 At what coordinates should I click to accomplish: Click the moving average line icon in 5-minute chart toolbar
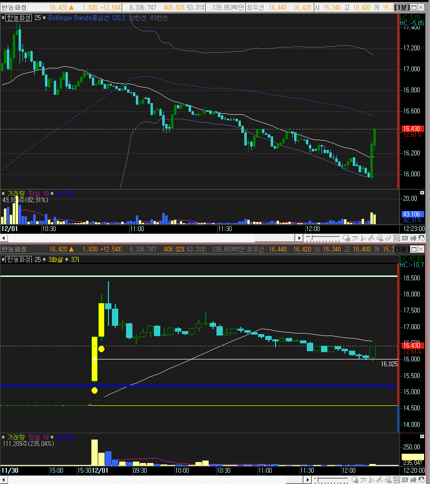364,480
